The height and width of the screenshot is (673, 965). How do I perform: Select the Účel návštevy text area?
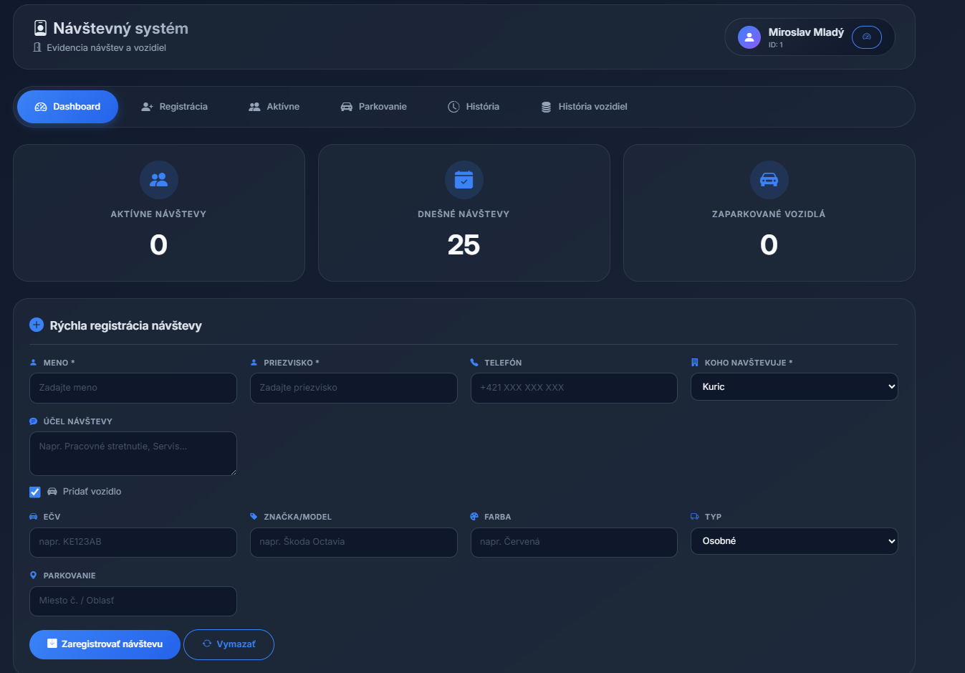(133, 453)
